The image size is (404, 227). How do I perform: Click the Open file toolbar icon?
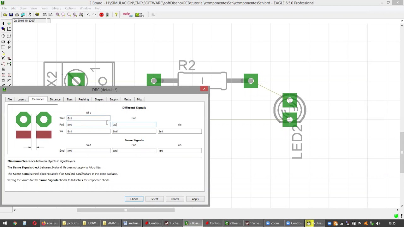coord(5,15)
